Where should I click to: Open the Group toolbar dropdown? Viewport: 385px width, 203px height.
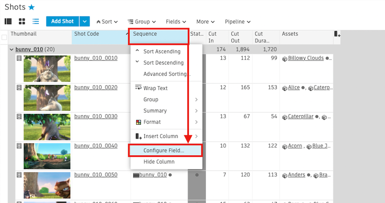142,21
